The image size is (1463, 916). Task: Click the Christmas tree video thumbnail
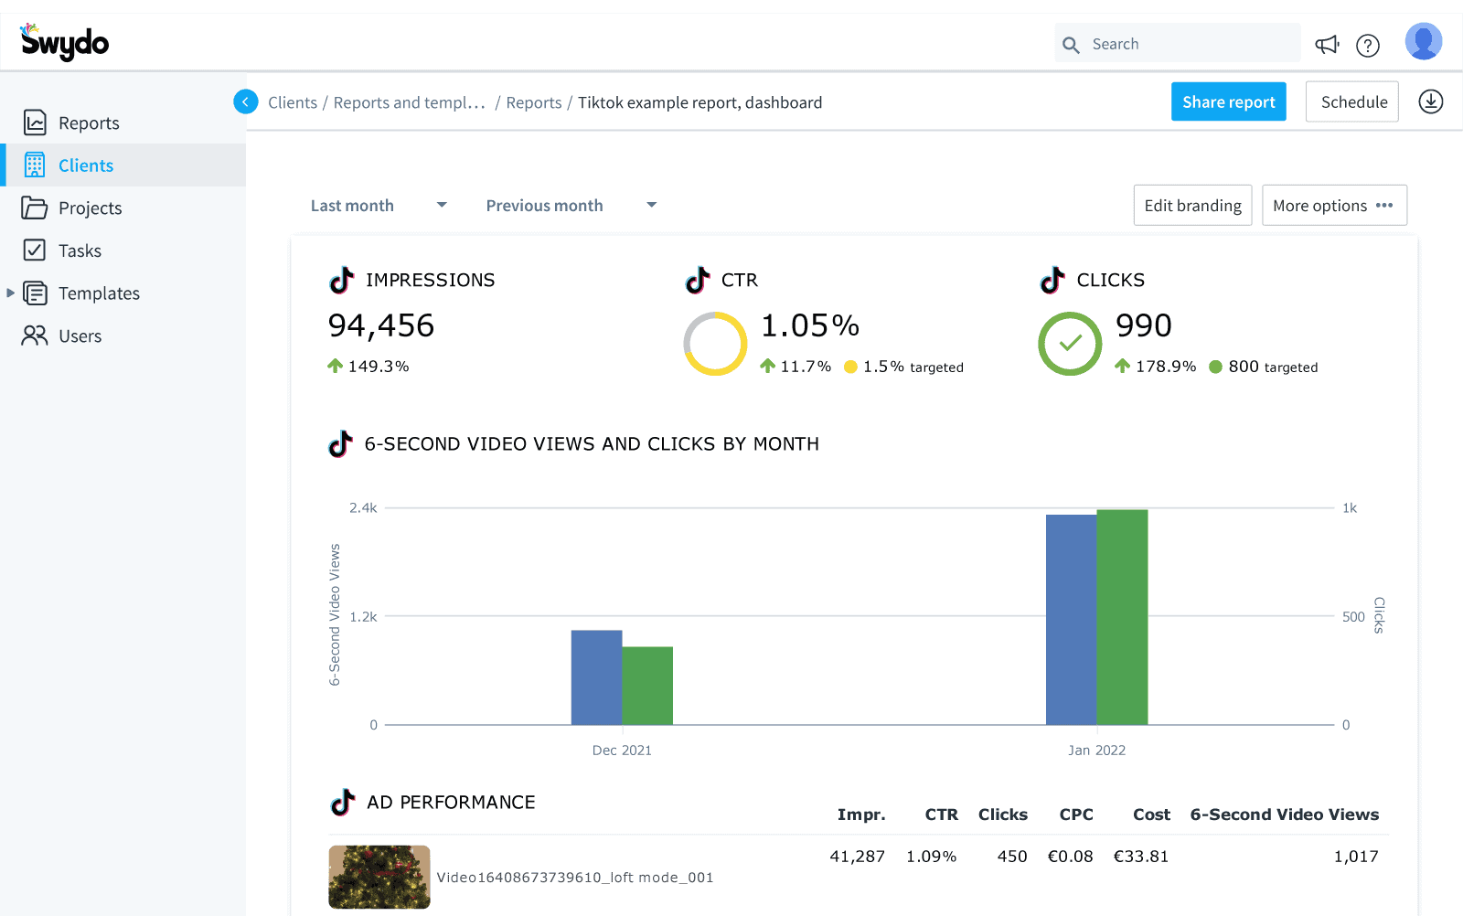[x=379, y=877]
